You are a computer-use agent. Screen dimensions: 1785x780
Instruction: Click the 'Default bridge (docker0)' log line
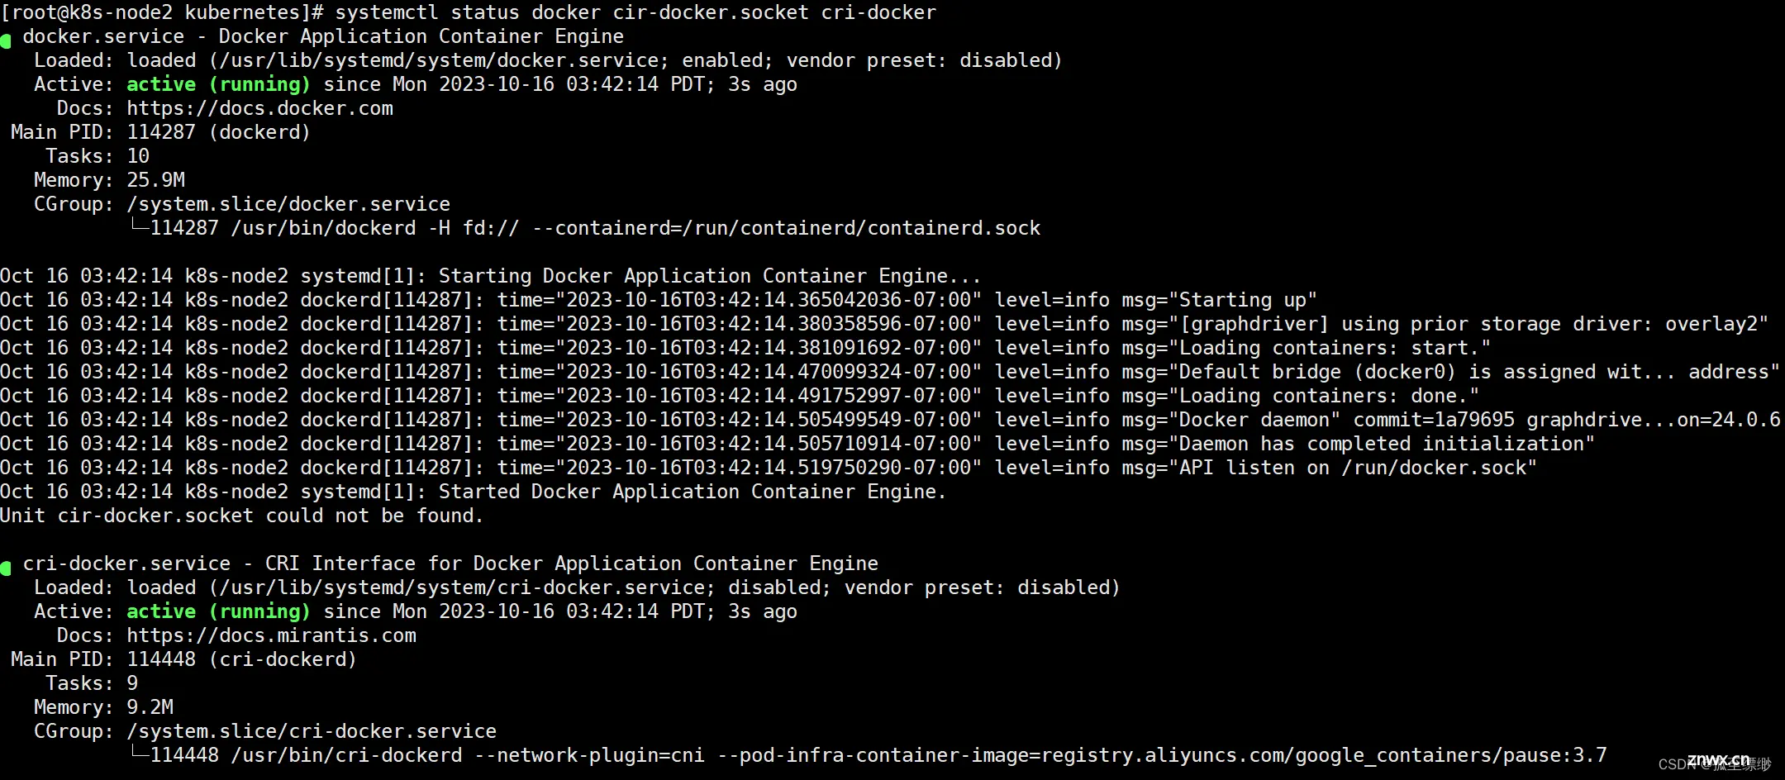click(x=890, y=372)
